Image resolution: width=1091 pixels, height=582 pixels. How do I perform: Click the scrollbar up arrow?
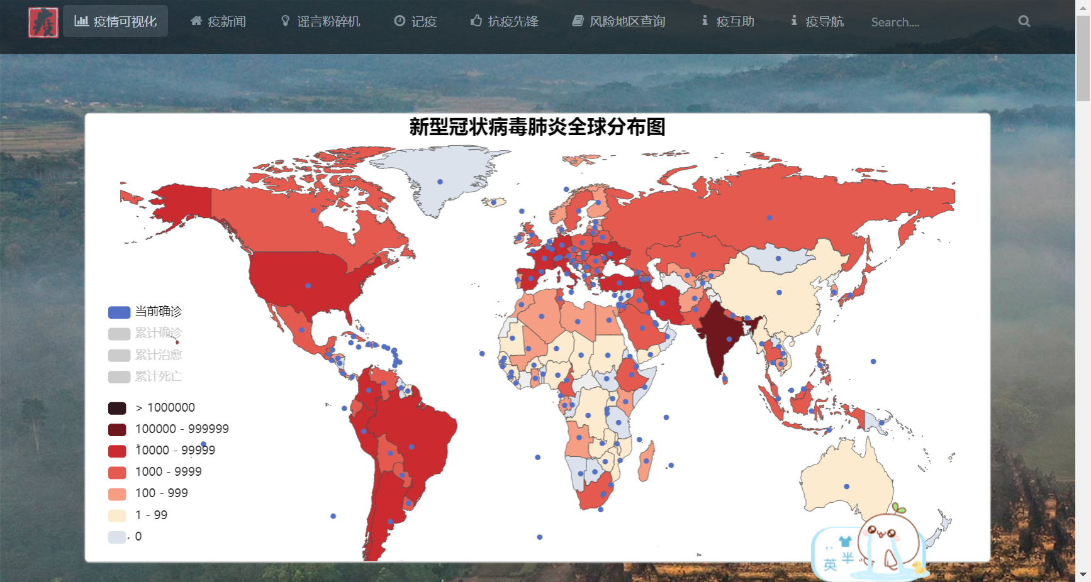tap(1083, 7)
